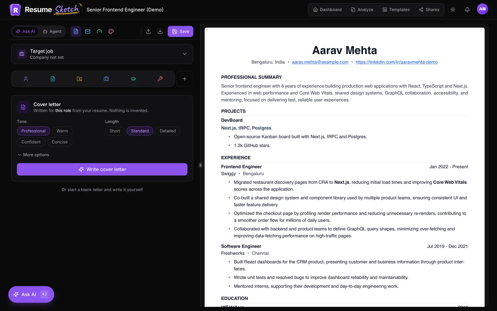Expand More options

[x=33, y=155]
